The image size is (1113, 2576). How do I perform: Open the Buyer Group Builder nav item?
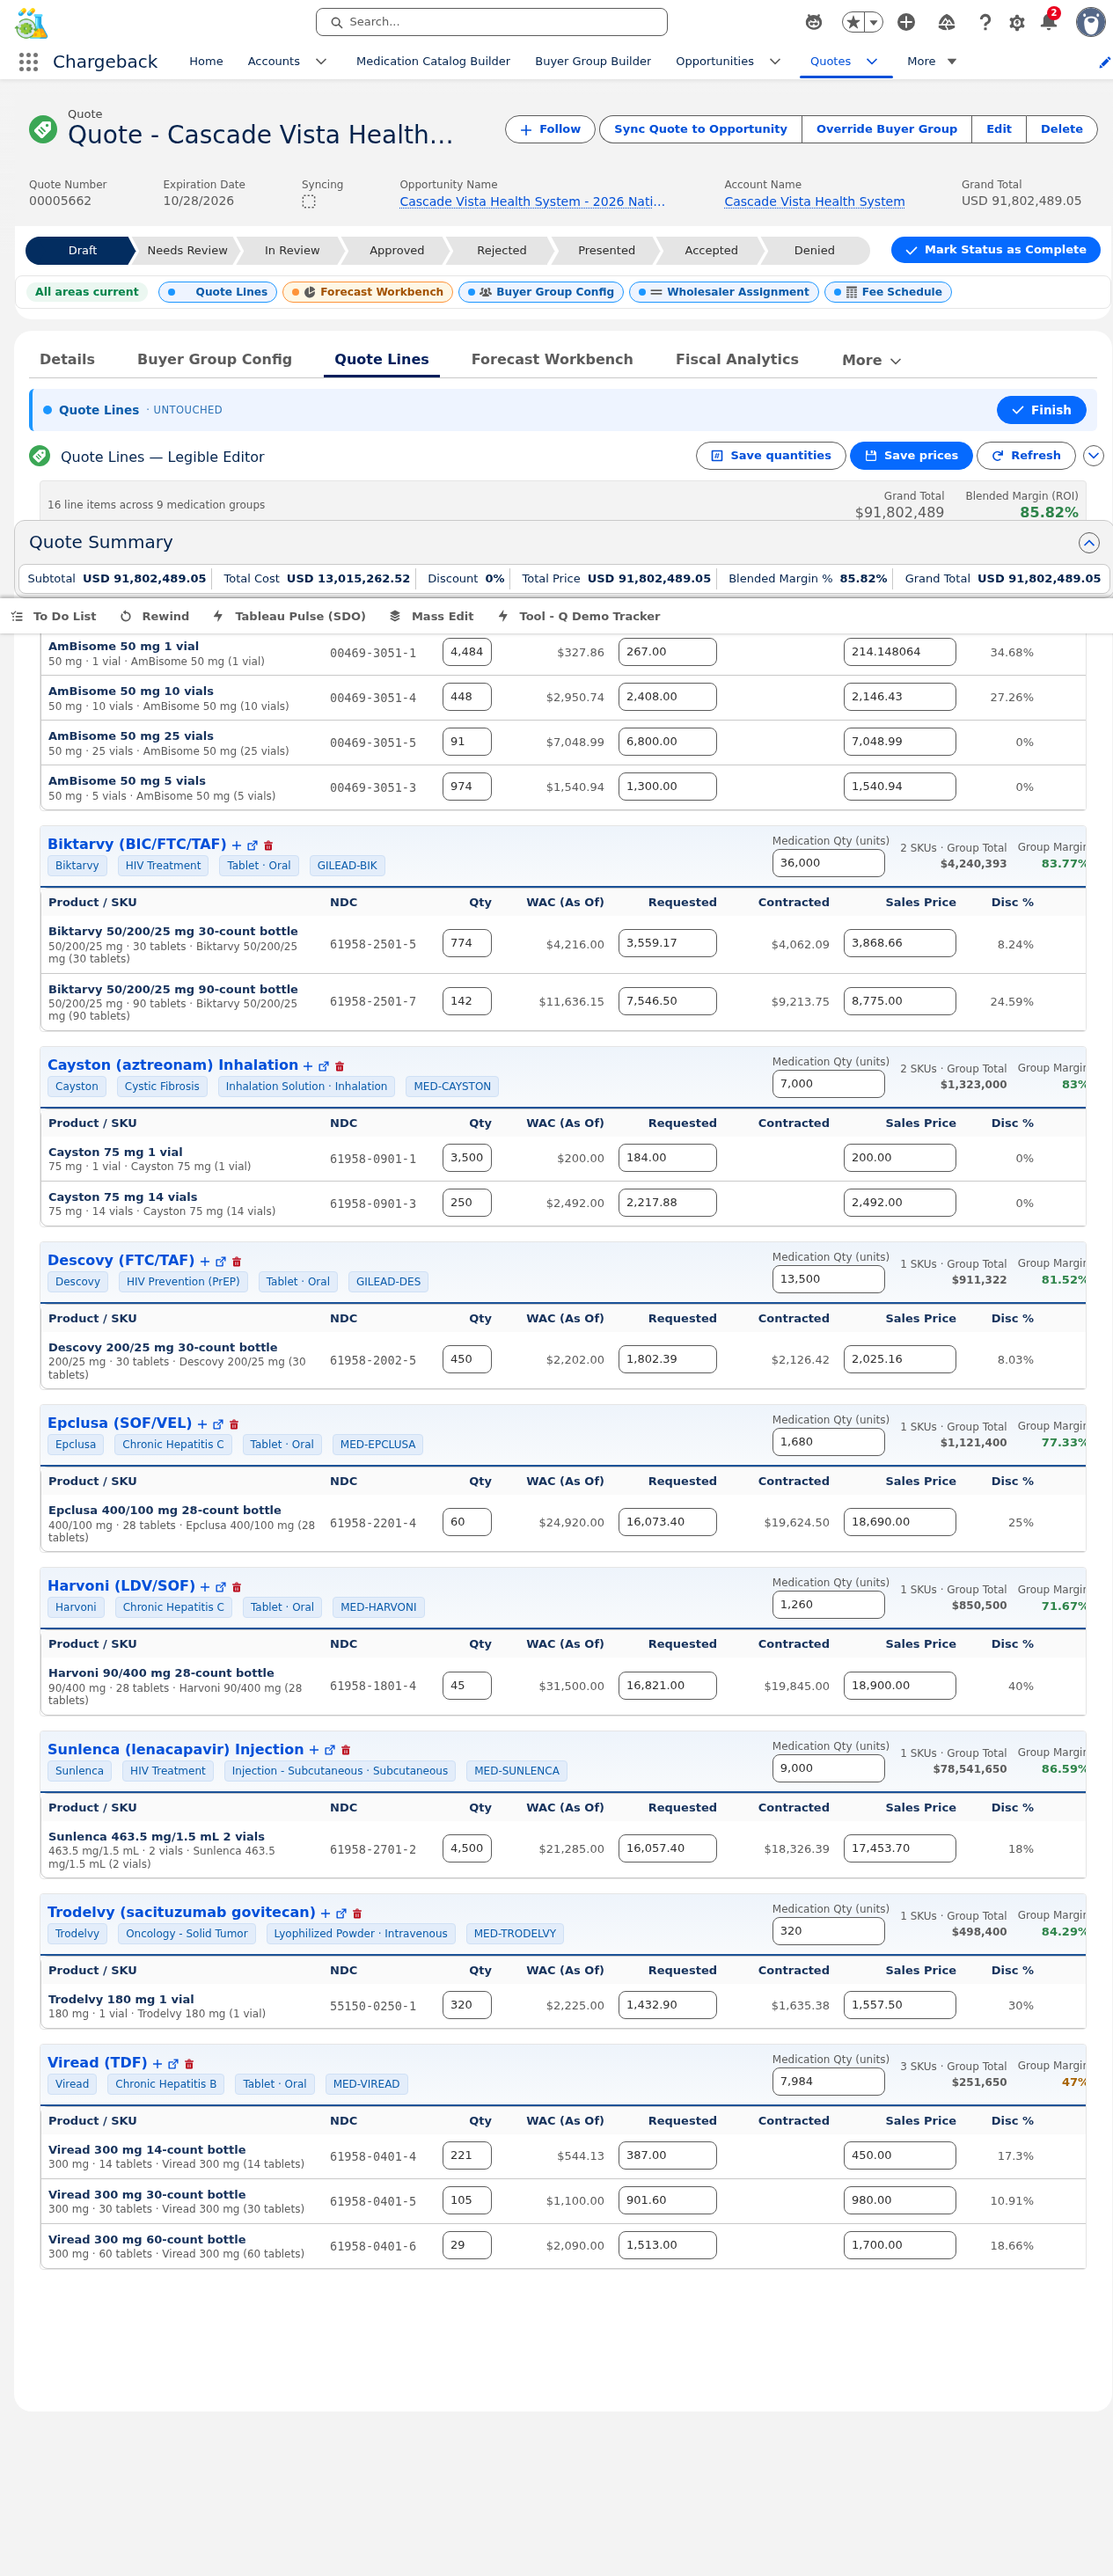pyautogui.click(x=593, y=62)
